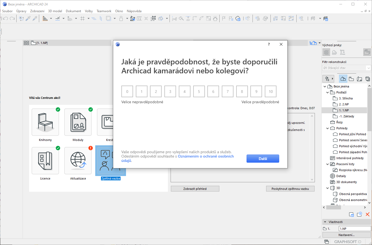Select rating 10 in the survey
This screenshot has width=372, height=245.
tap(270, 92)
